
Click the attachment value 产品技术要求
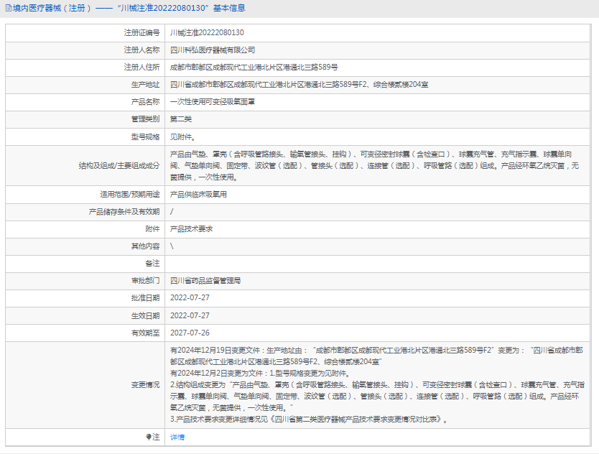click(x=191, y=229)
